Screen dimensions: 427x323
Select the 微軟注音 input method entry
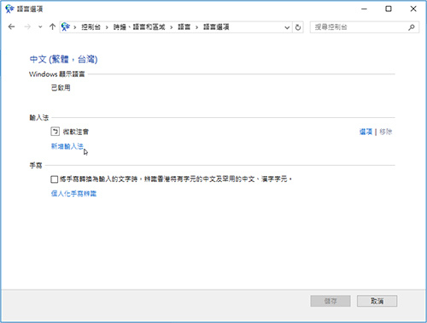tap(76, 132)
